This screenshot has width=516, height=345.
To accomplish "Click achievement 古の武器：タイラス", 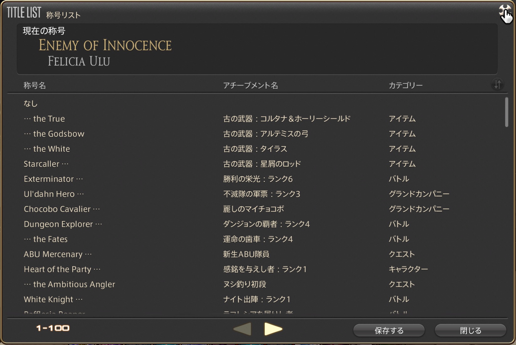I will (x=255, y=149).
